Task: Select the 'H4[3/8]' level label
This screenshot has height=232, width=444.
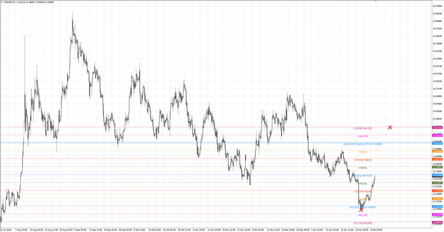Action: (363, 184)
